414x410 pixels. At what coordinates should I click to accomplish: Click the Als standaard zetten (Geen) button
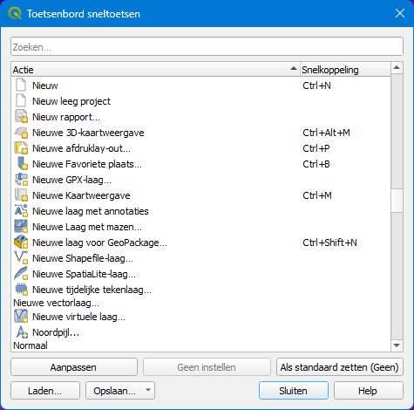340,367
